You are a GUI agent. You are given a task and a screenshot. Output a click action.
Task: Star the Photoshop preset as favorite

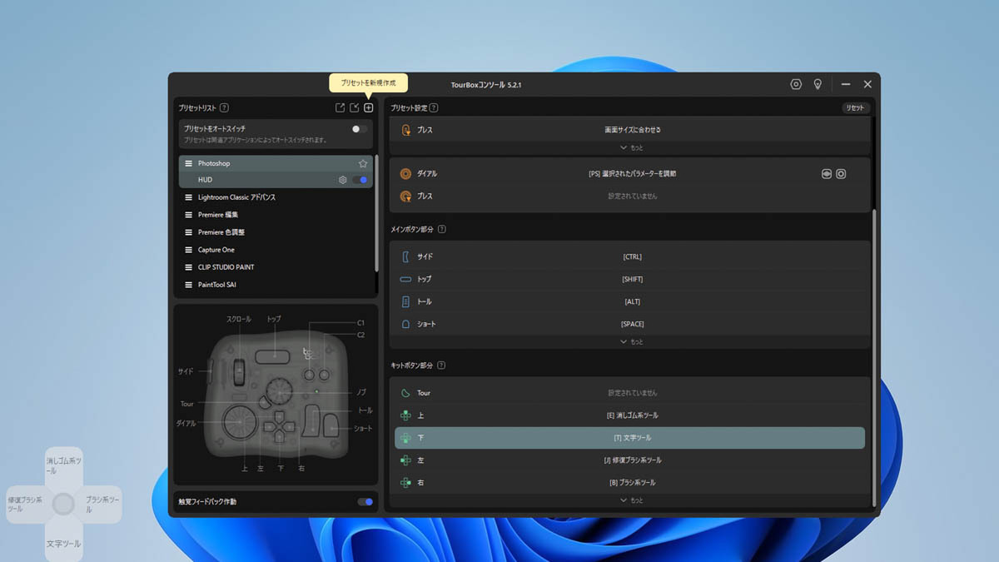tap(363, 164)
